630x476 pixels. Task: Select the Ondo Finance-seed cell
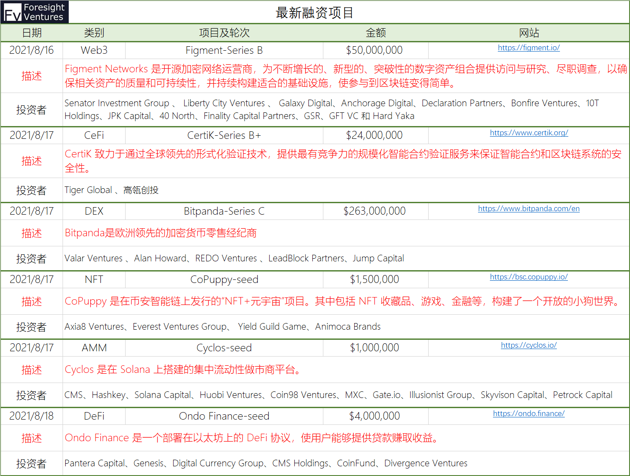click(224, 416)
